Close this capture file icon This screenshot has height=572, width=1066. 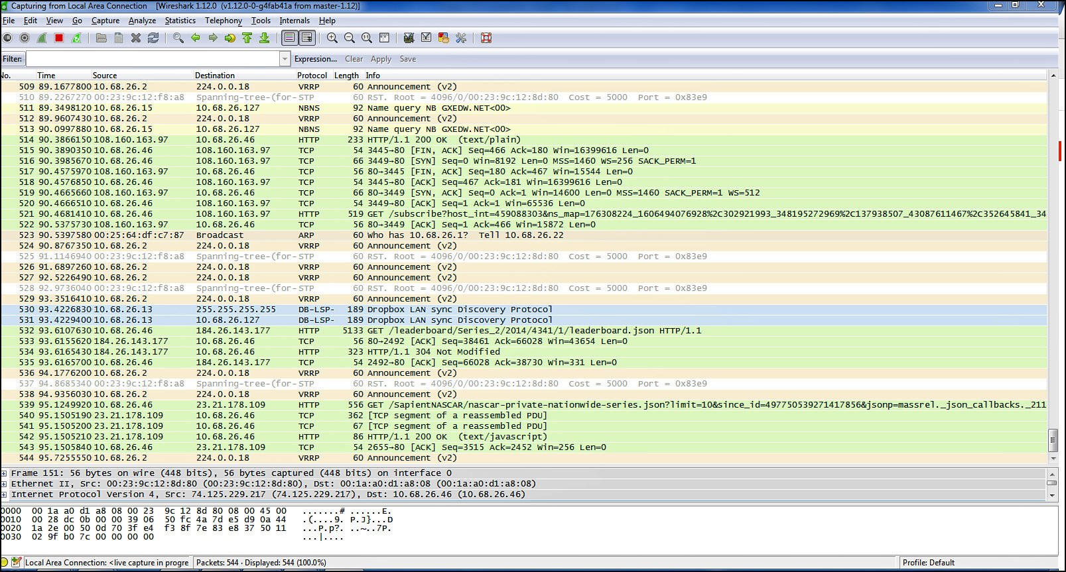click(136, 38)
